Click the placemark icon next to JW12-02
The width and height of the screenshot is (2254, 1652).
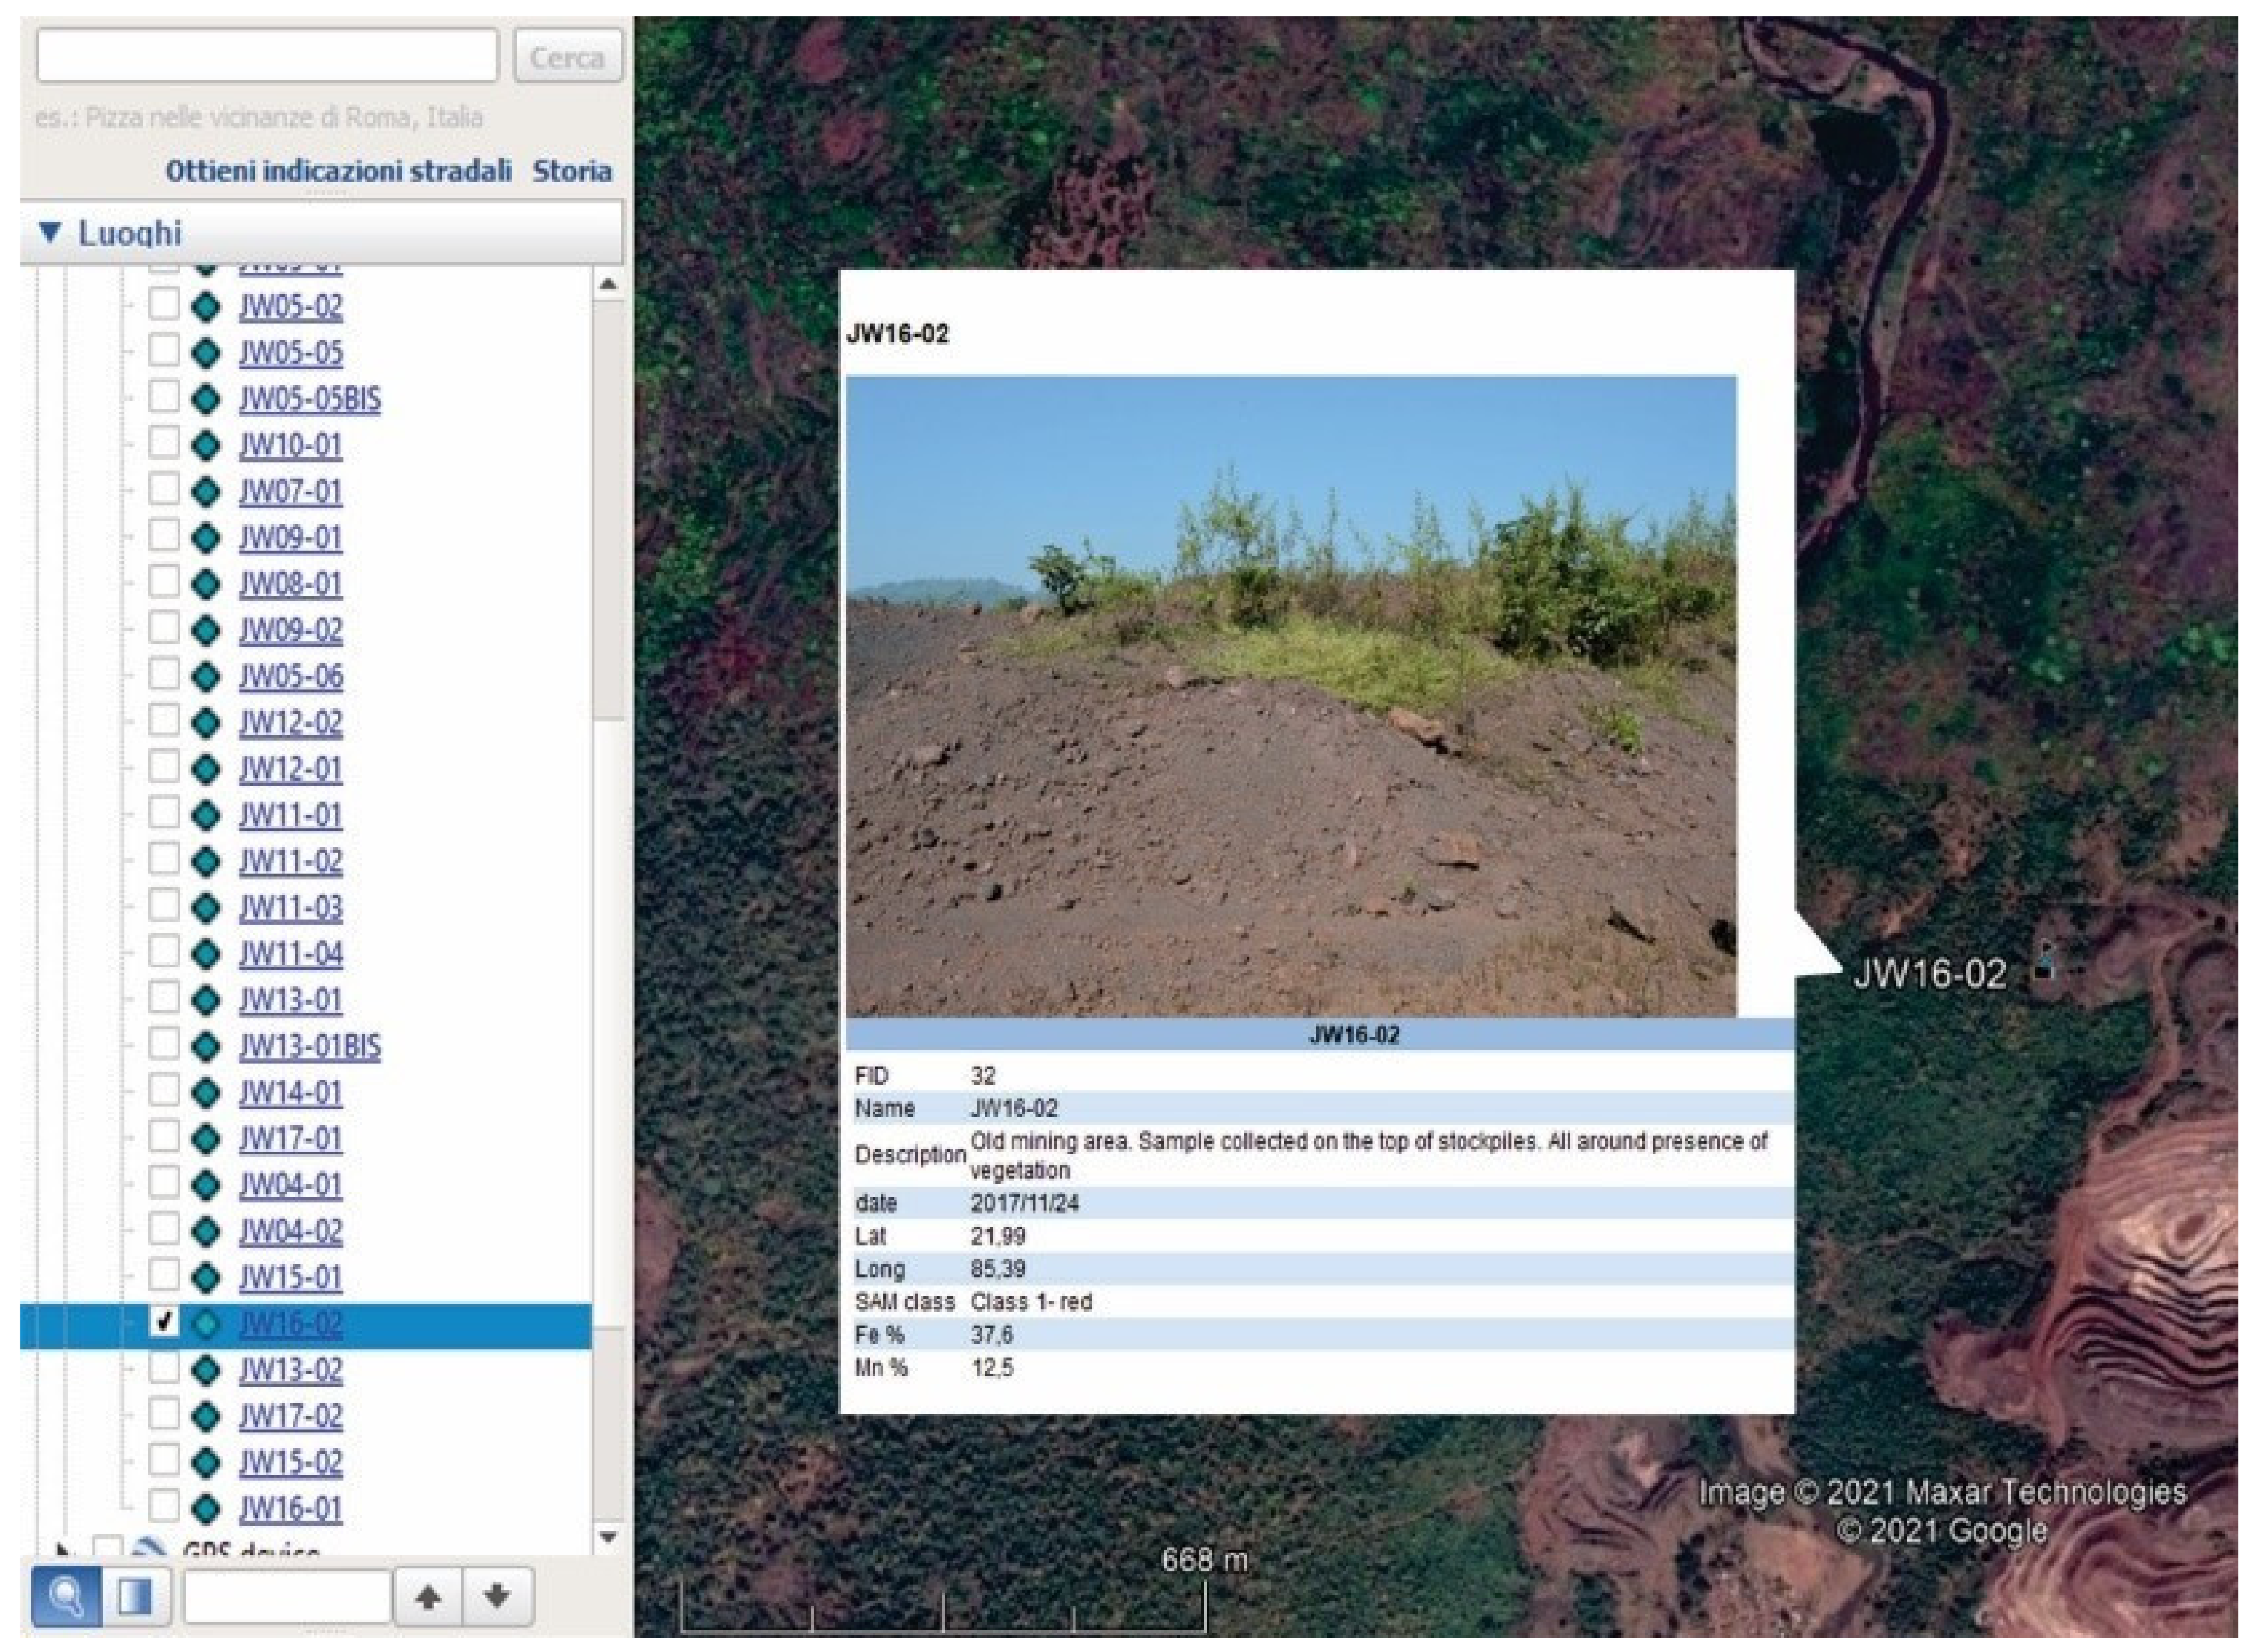pyautogui.click(x=206, y=723)
